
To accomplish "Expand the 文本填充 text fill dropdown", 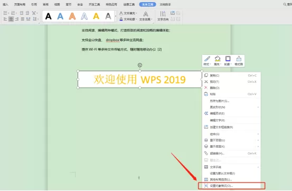I will point(137,13).
